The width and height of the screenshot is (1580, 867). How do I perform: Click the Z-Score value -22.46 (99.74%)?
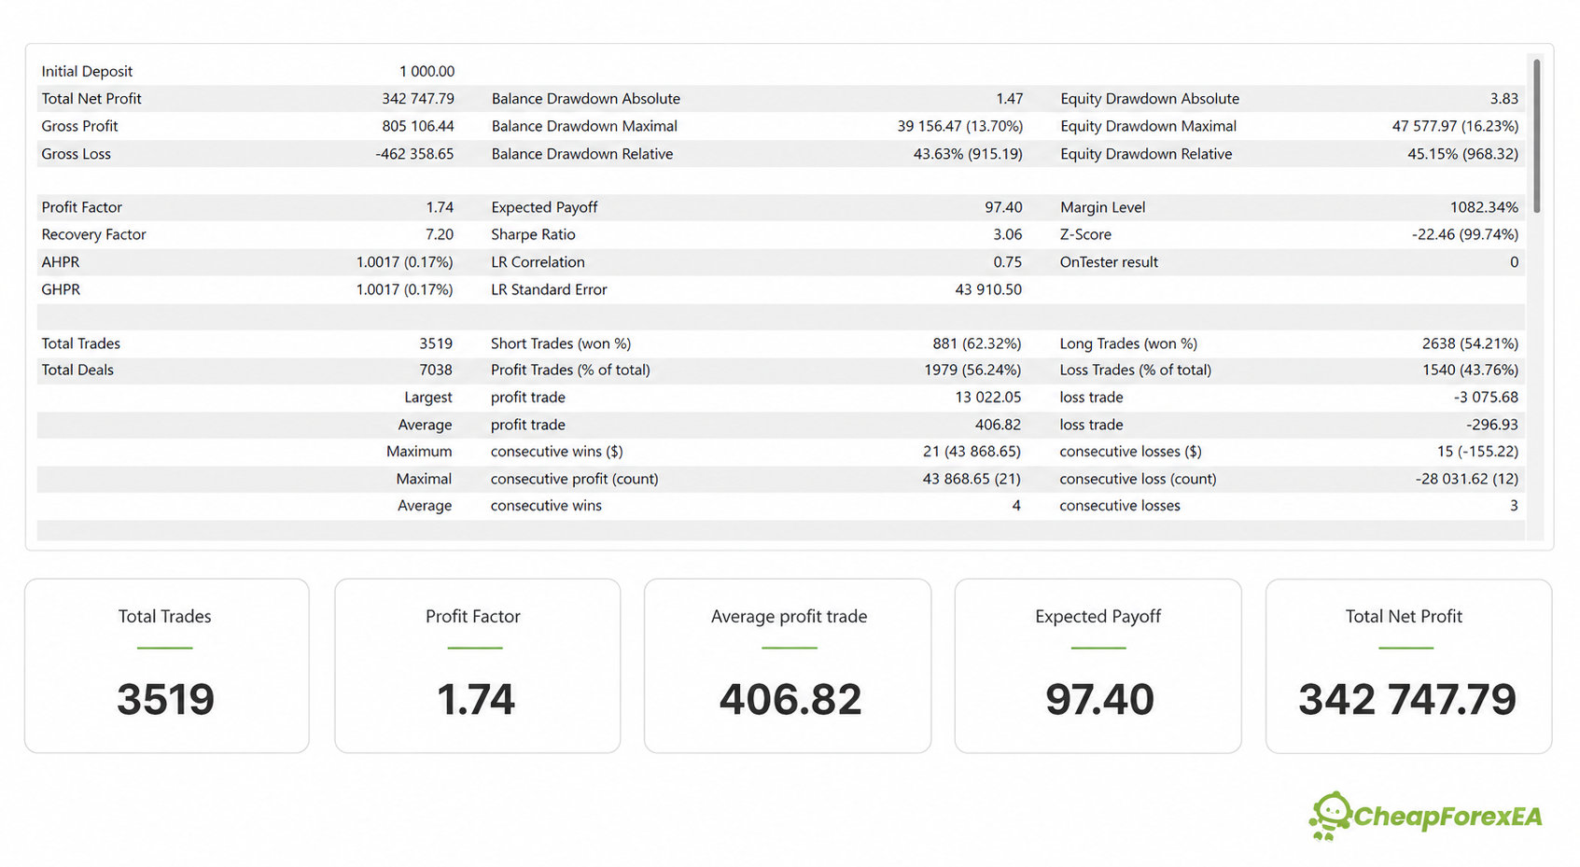(x=1465, y=234)
